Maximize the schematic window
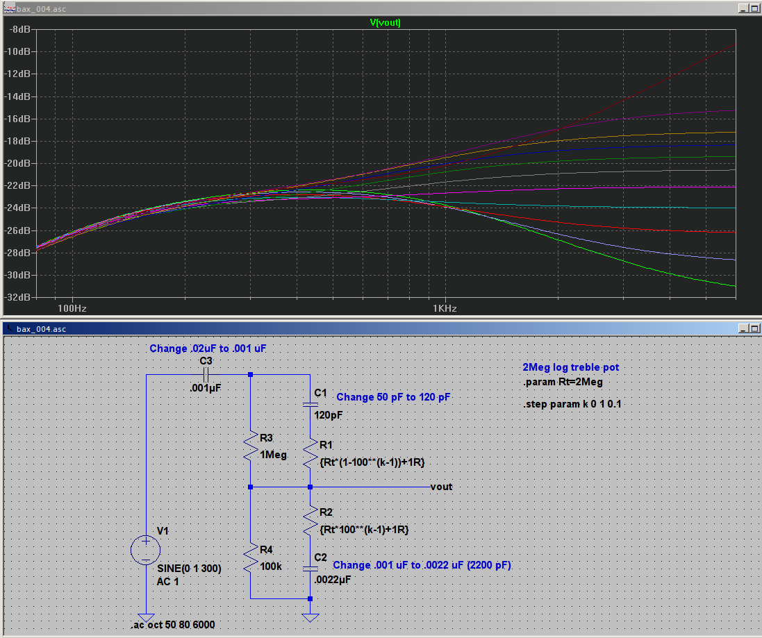The height and width of the screenshot is (638, 762). [754, 328]
